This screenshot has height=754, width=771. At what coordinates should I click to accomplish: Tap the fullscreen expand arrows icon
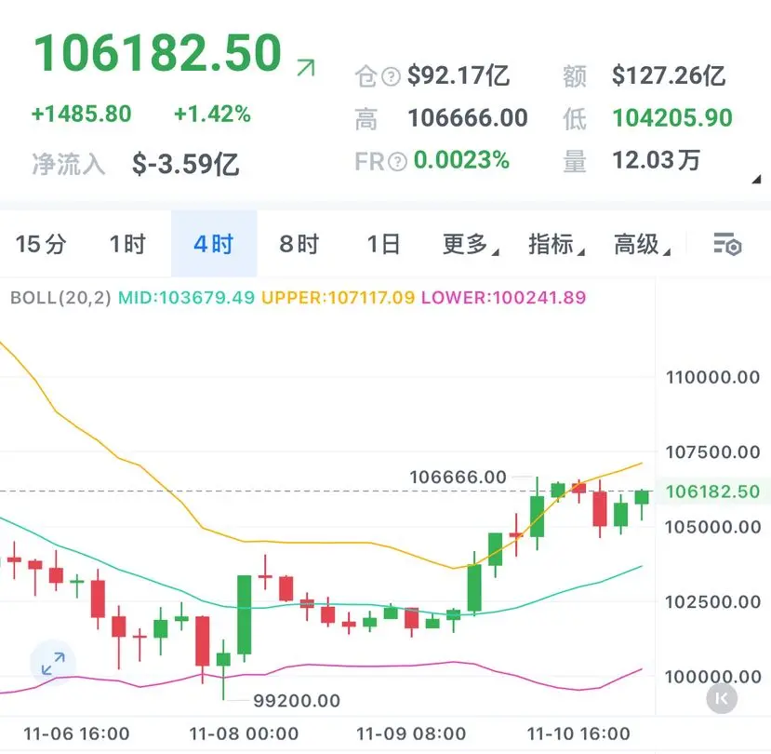pos(53,664)
